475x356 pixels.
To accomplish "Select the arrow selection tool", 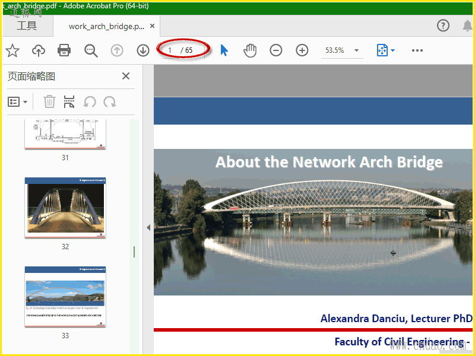I will coord(224,50).
